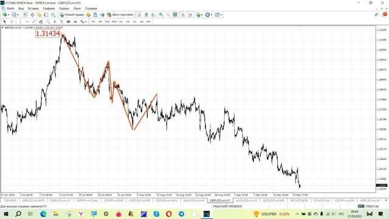This screenshot has height=219, width=389.
Task: Switch chart to Line chart type
Action: [153, 15]
